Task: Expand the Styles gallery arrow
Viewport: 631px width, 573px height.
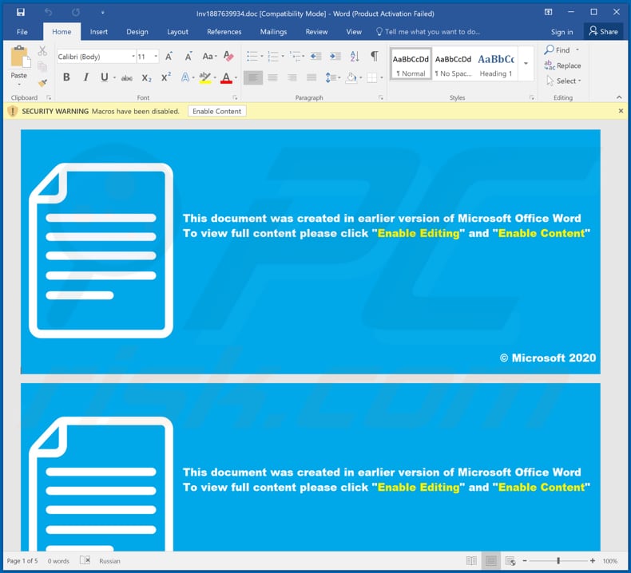Action: (x=526, y=64)
